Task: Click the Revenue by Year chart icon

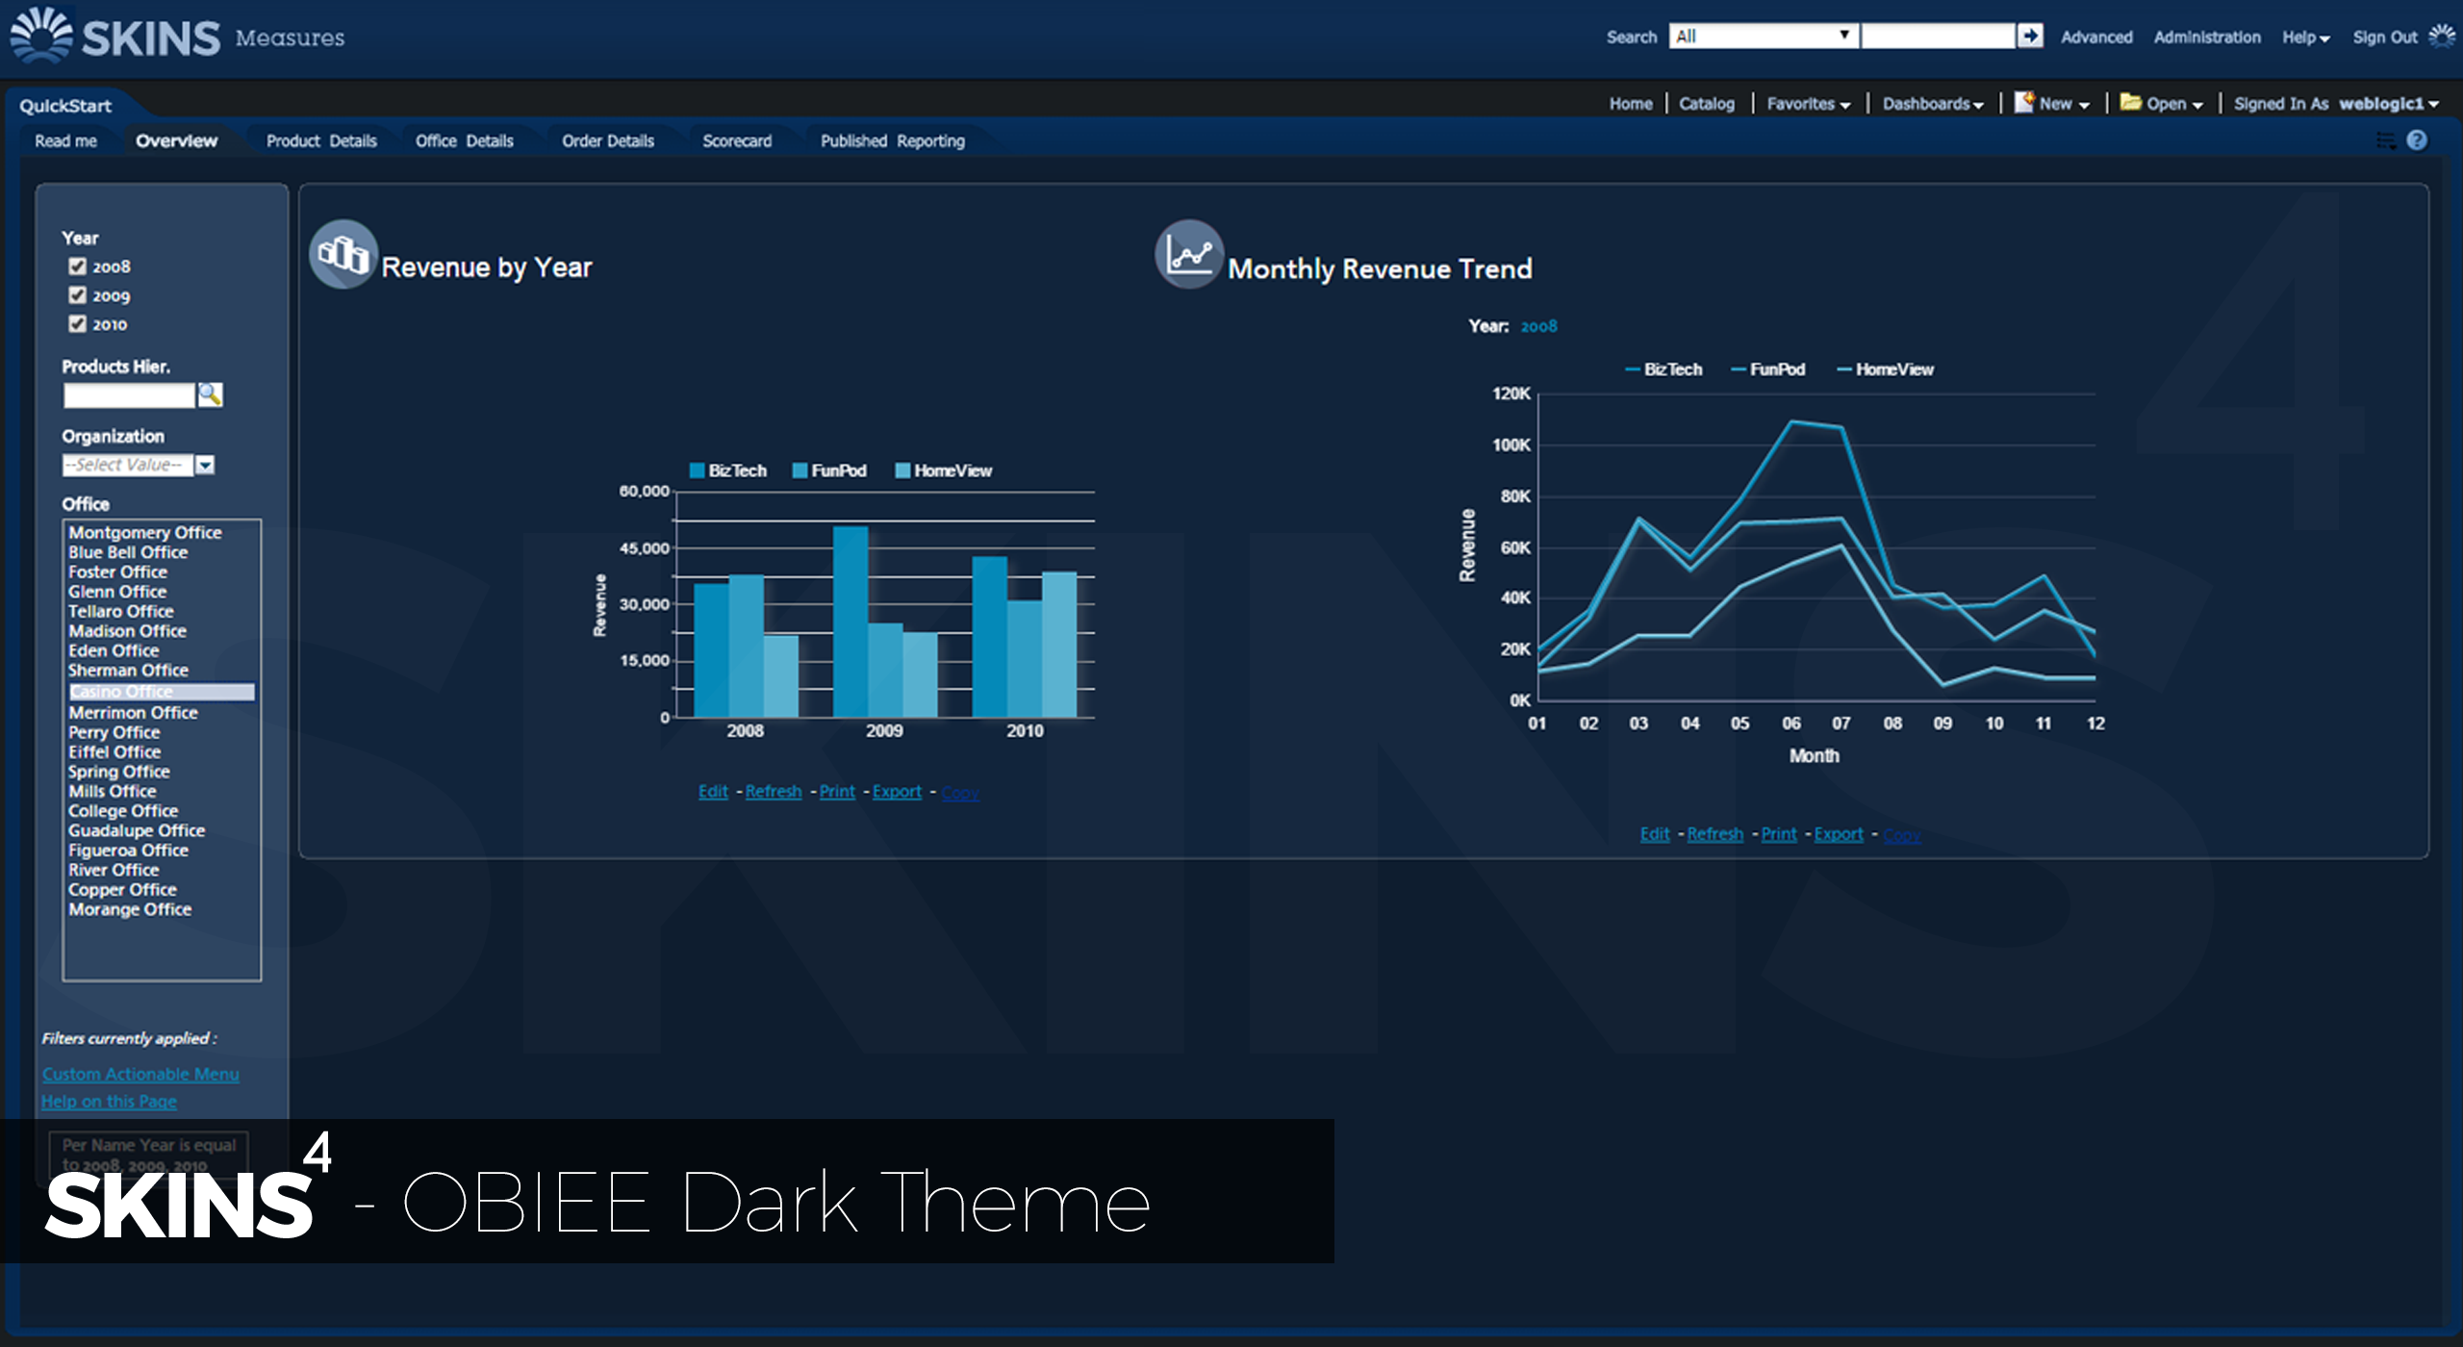Action: [x=343, y=255]
